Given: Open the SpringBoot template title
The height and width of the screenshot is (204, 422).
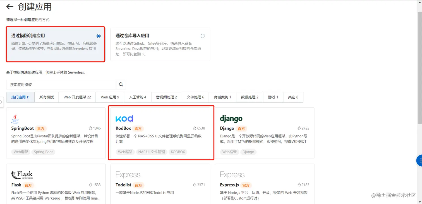Looking at the screenshot, I should point(22,128).
